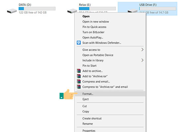Click the WinRAR icon beside Add to "Archive.rar"

point(79,76)
